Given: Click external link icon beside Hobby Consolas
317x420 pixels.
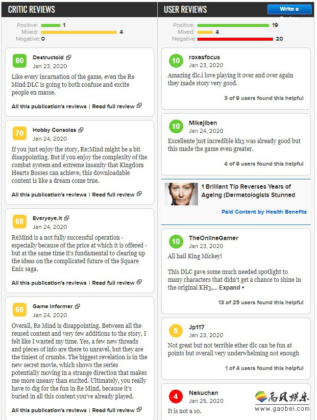Looking at the screenshot, I should (x=81, y=130).
